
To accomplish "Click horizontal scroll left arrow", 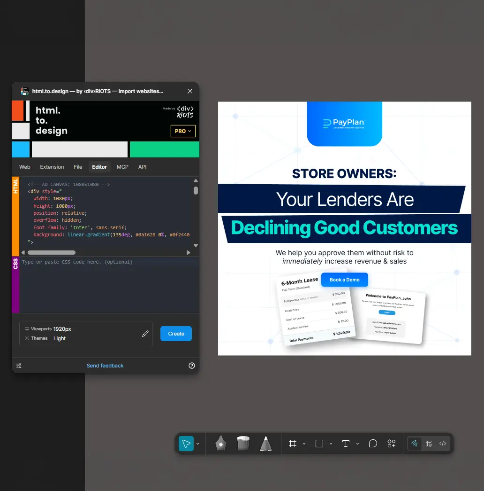I will coord(23,252).
